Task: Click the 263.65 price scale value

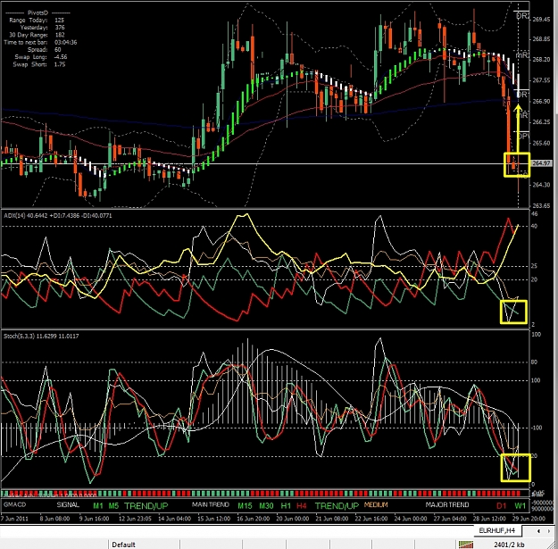Action: tap(541, 205)
